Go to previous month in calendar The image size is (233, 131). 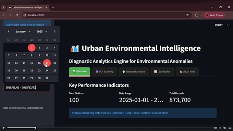pos(9,31)
